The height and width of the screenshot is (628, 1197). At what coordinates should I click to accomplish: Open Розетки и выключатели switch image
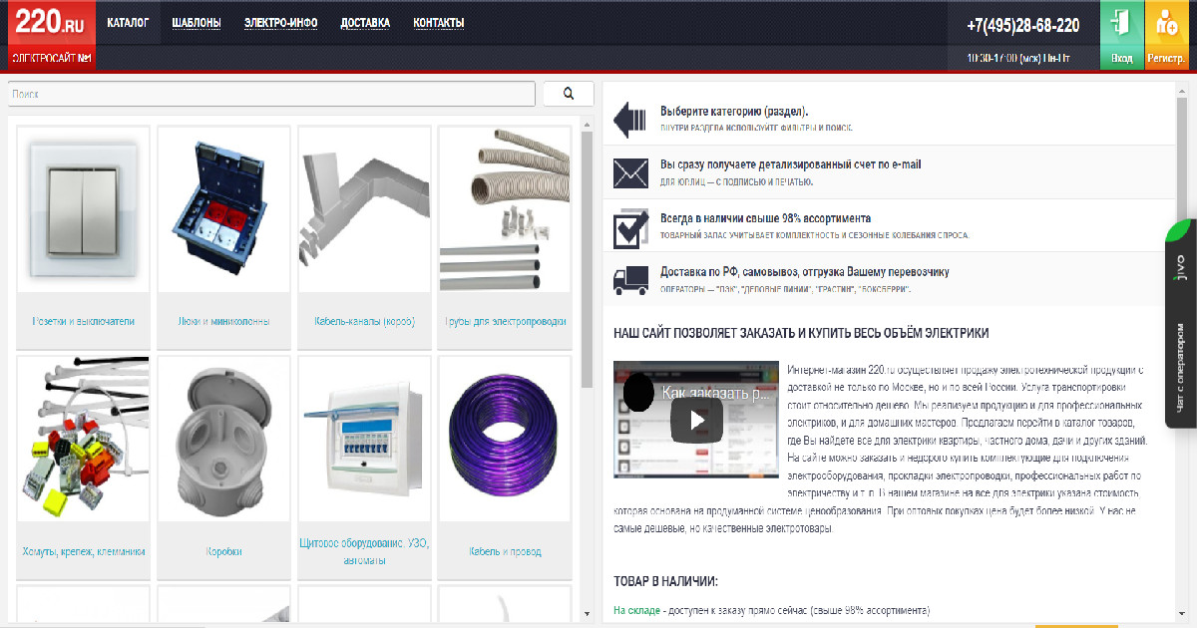click(84, 210)
